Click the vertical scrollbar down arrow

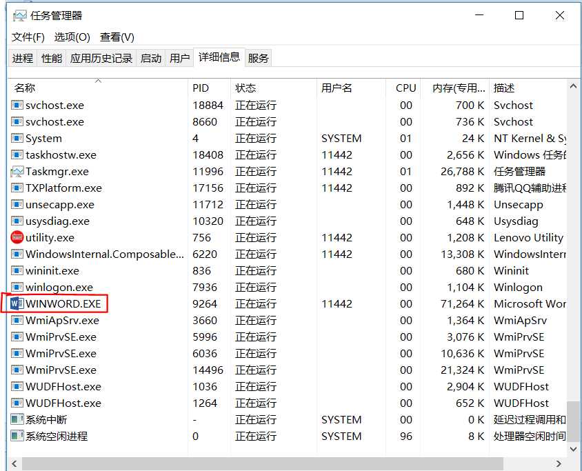point(574,449)
